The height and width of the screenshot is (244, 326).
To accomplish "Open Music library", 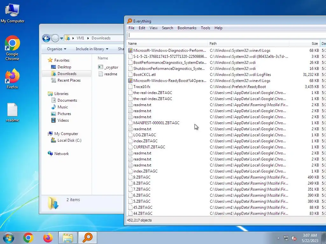I will (60, 107).
